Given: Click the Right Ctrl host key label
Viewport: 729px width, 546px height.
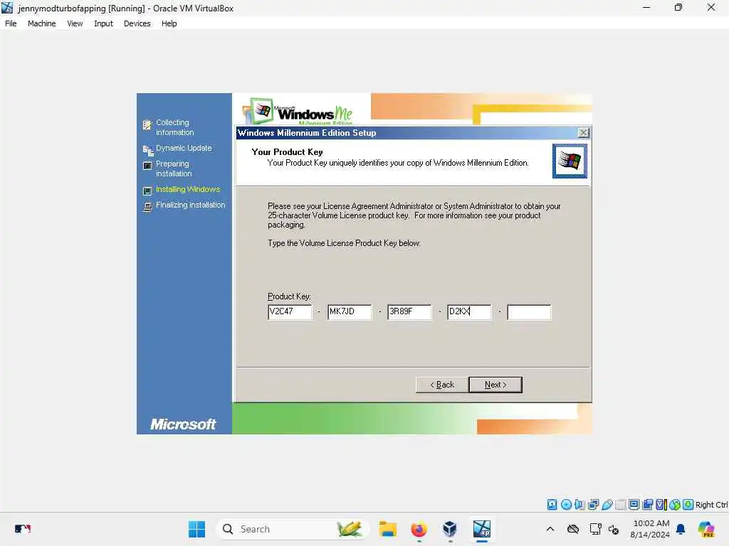Looking at the screenshot, I should (x=711, y=505).
